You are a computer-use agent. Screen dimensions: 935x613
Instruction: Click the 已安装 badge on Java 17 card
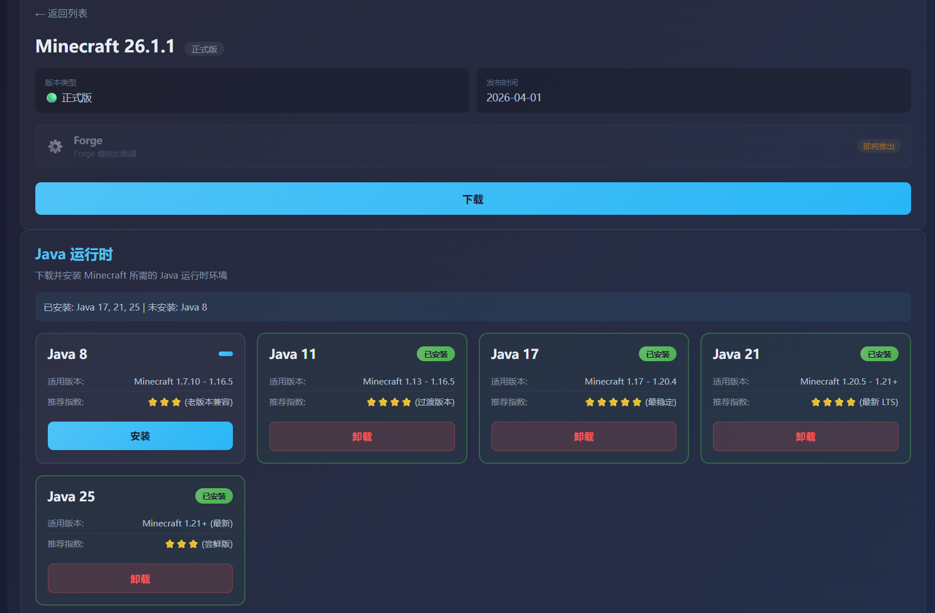pos(658,354)
